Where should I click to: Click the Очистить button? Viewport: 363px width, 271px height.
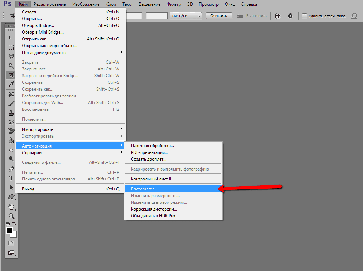219,16
